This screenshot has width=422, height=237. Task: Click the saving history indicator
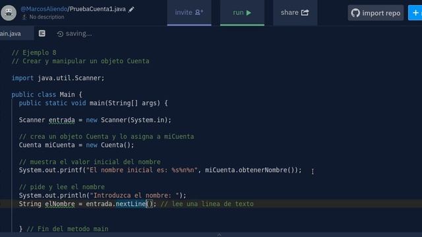(x=75, y=34)
